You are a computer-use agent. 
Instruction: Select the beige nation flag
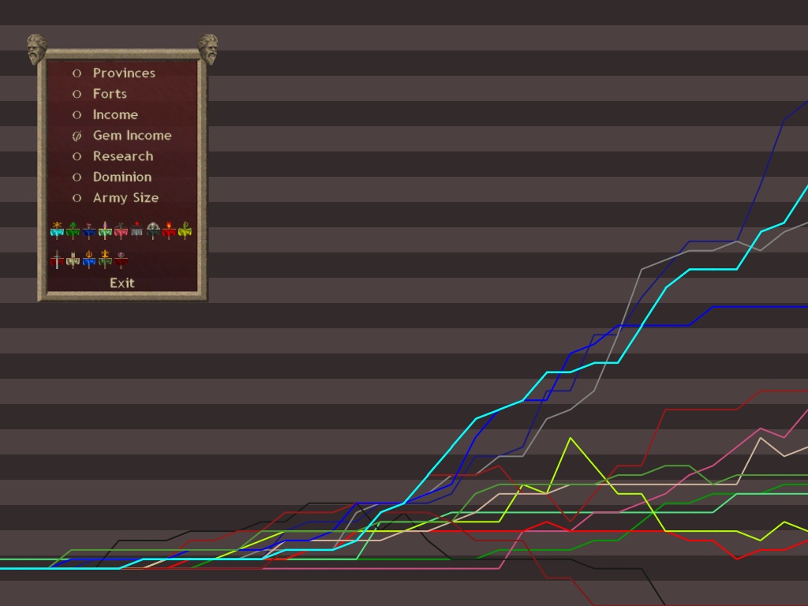pyautogui.click(x=73, y=259)
